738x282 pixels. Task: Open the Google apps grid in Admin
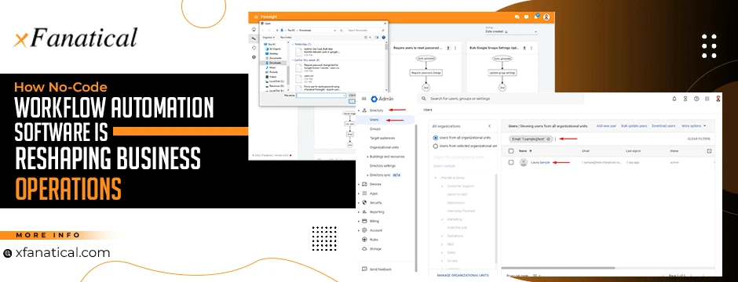pos(707,99)
